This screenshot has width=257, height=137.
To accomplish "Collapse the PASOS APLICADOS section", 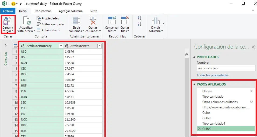I will [x=194, y=84].
